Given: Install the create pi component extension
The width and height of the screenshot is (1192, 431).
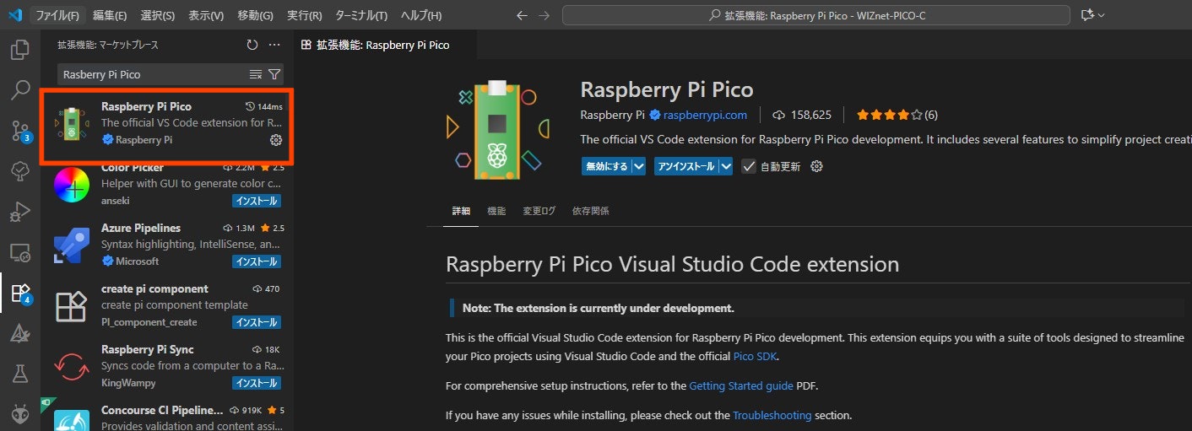Looking at the screenshot, I should pos(257,322).
